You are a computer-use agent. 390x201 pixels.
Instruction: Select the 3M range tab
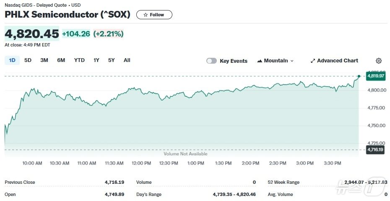pyautogui.click(x=44, y=60)
